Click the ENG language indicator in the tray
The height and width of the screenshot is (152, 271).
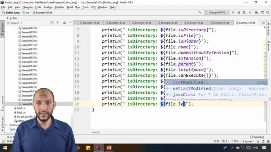256,148
